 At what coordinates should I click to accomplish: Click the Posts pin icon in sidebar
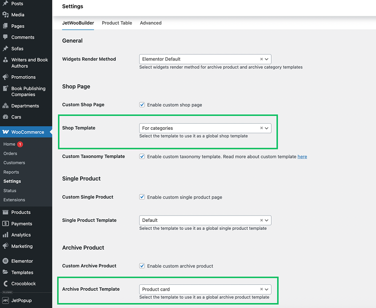(x=5, y=3)
